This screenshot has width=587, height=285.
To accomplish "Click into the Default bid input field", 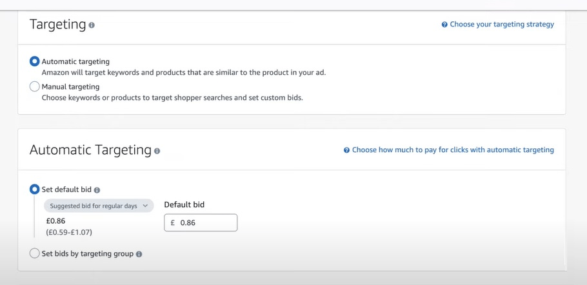I will 205,222.
